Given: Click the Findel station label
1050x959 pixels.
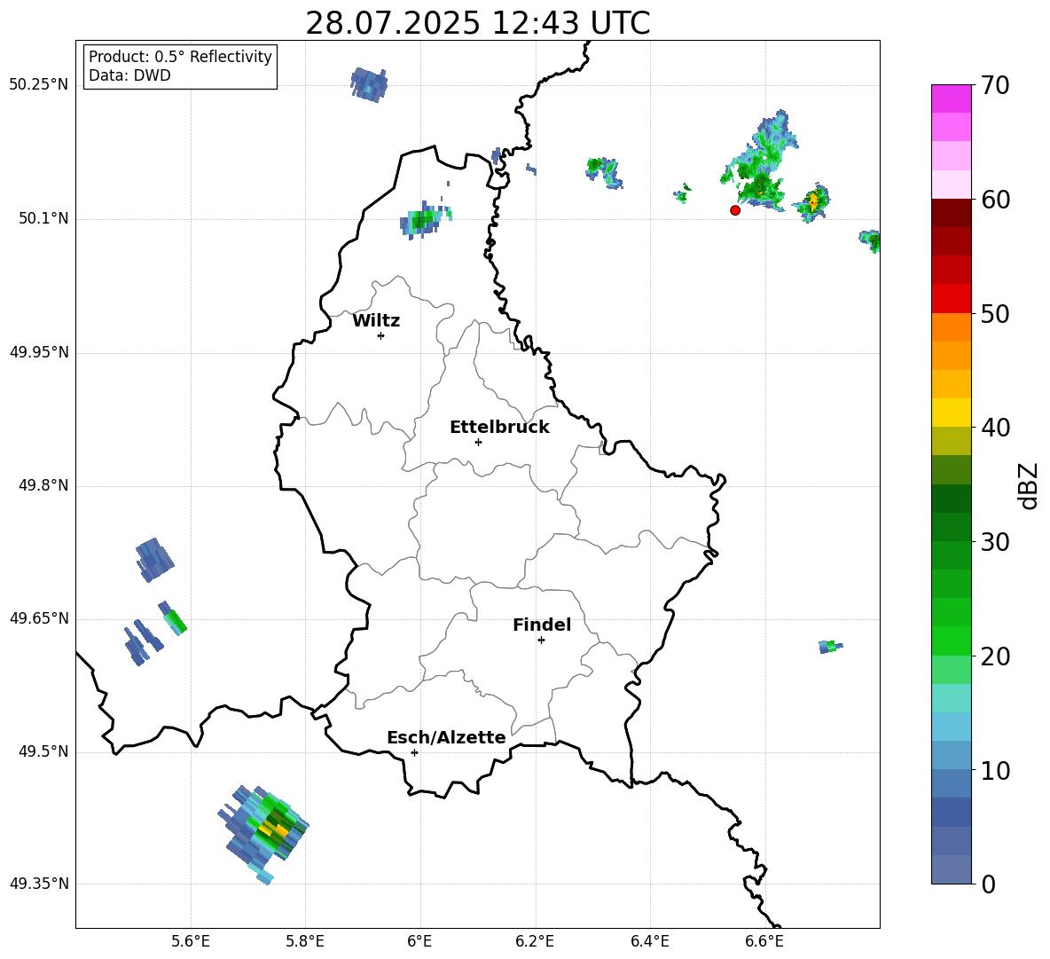Looking at the screenshot, I should (542, 625).
